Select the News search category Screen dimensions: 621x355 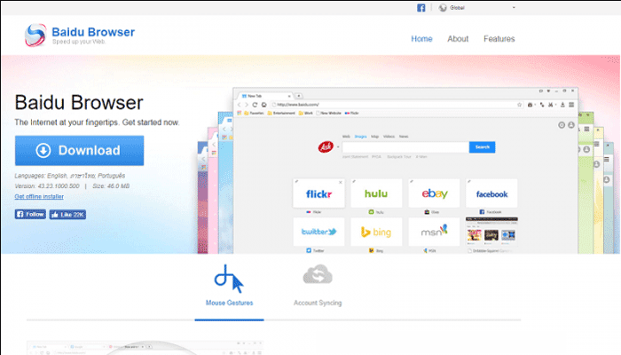(404, 137)
